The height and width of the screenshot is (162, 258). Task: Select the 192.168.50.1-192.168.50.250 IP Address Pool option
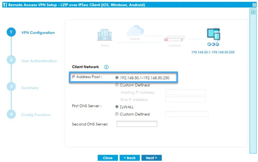coord(117,77)
